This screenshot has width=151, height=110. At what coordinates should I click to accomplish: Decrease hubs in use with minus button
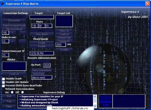tap(23, 41)
